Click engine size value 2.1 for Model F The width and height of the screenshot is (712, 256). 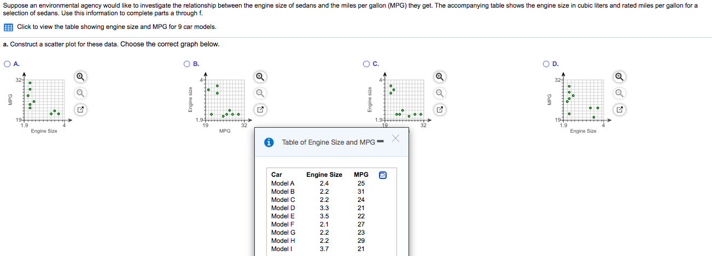[324, 224]
